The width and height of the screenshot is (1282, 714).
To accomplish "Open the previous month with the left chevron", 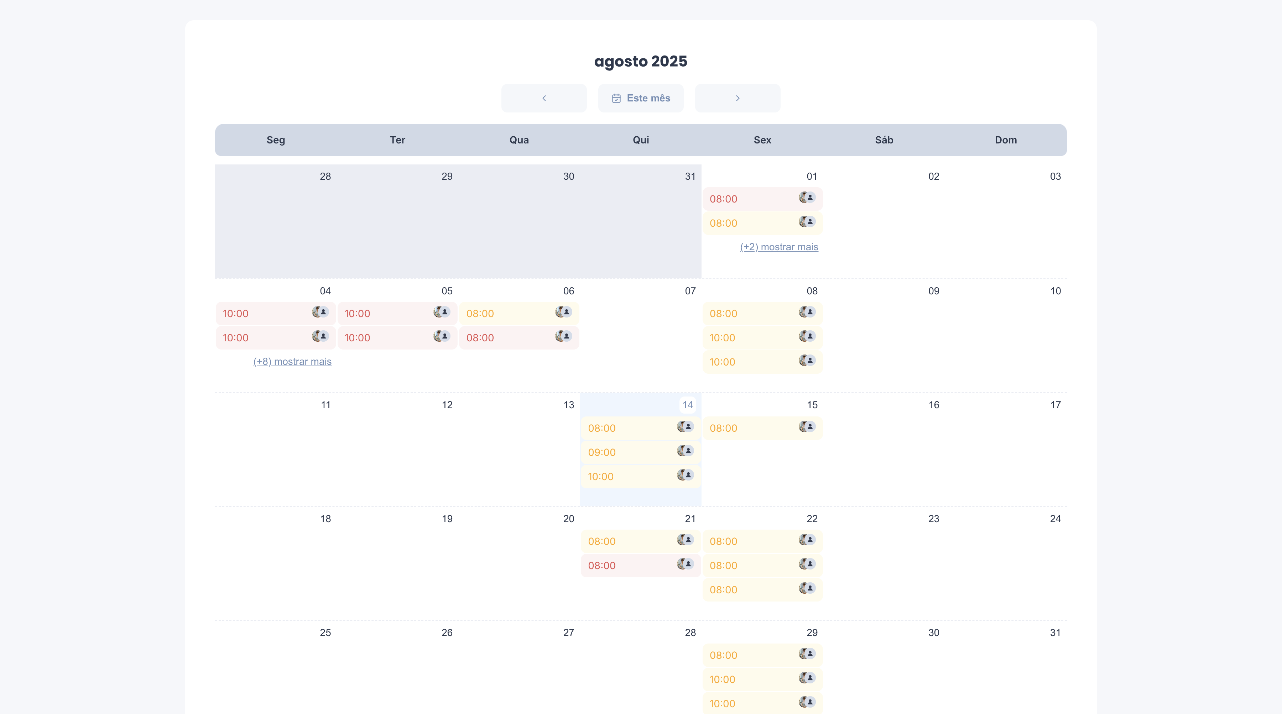I will (x=543, y=98).
